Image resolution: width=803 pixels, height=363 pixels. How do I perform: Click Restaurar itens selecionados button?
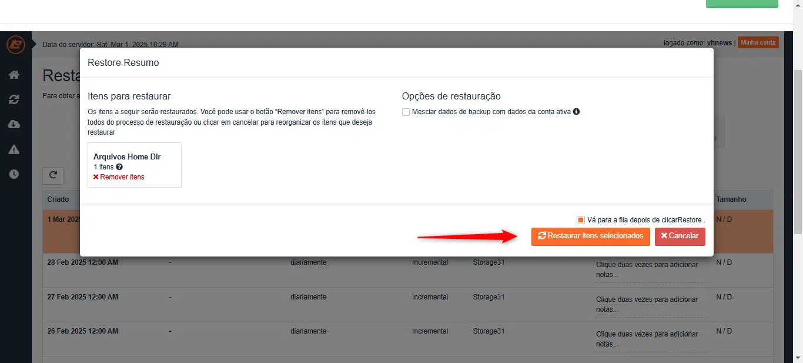coord(590,236)
